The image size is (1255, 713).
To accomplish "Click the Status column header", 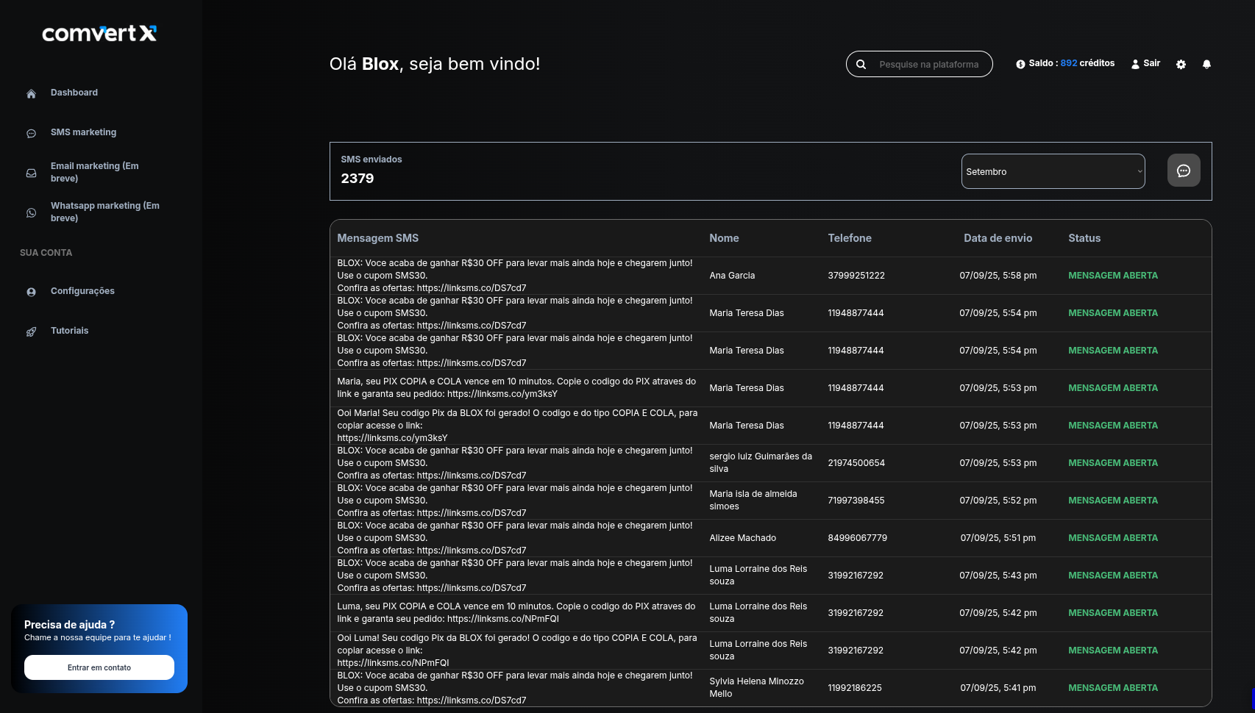I will tap(1084, 238).
